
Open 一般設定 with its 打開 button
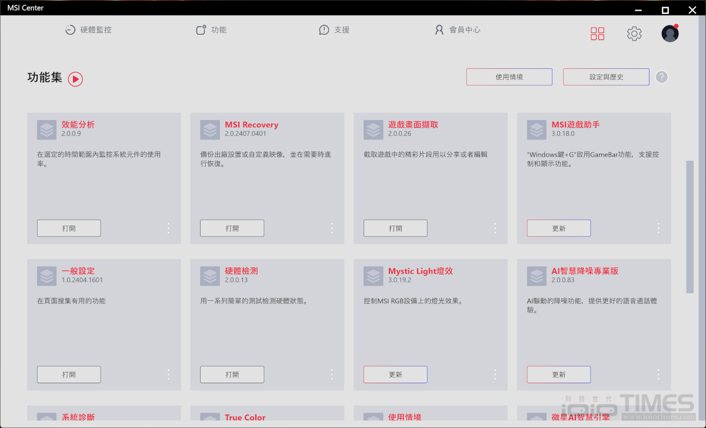[x=69, y=374]
